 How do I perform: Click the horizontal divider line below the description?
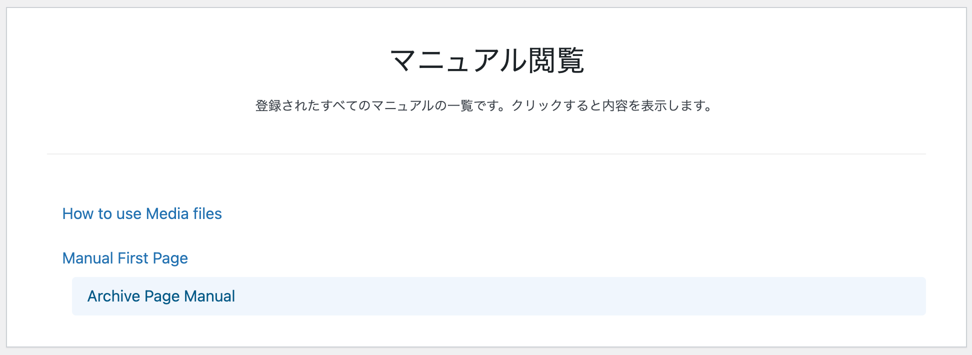pos(486,154)
